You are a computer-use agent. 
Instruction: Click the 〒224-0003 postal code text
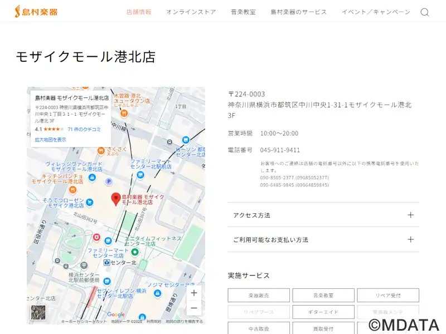coord(246,94)
